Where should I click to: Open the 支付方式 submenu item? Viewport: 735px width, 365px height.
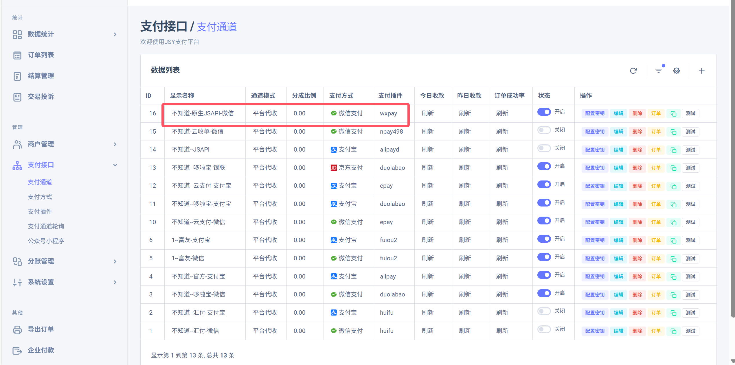(40, 197)
